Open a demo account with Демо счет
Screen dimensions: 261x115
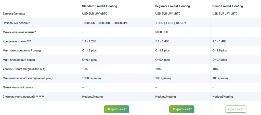coord(236,109)
